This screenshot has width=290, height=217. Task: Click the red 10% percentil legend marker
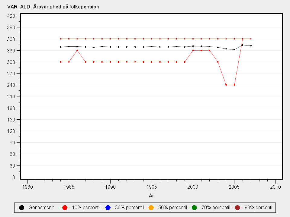[x=65, y=208]
